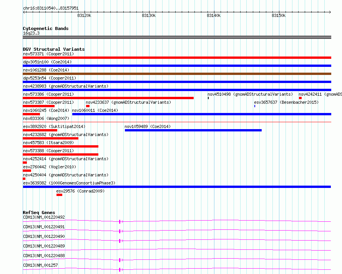Select nsv4510498 gnomAD variant label
Screen dimensions: 342x274
tap(250, 94)
